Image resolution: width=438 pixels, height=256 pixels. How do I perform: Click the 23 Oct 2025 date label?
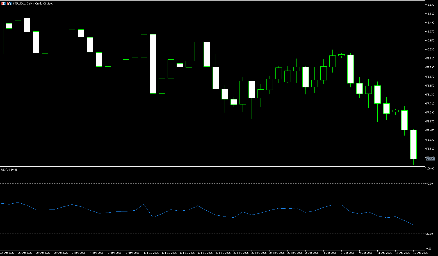(x=7, y=253)
